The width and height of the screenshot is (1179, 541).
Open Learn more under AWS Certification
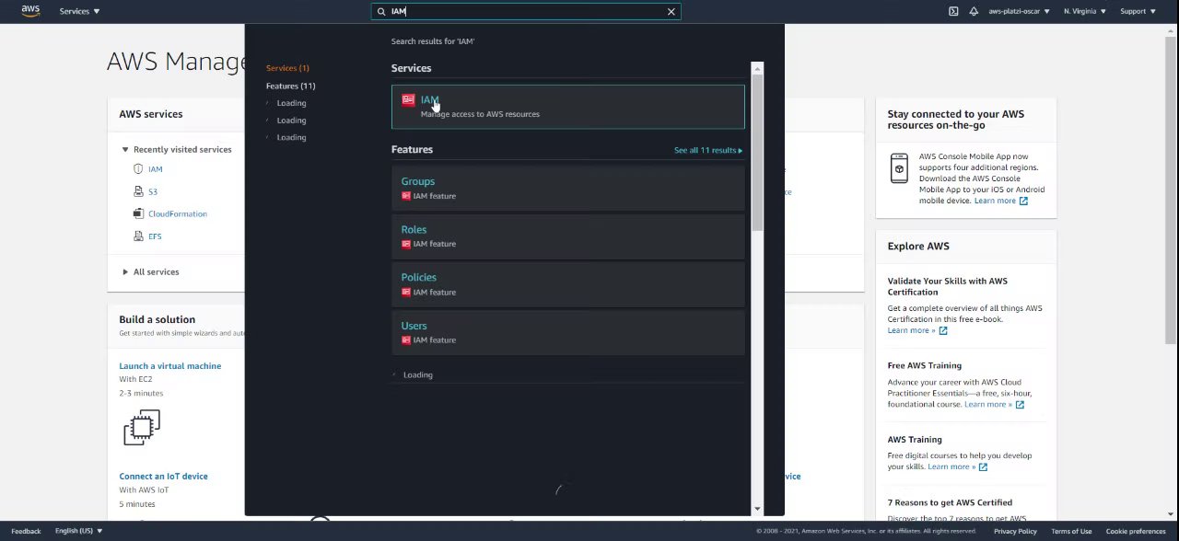[917, 330]
